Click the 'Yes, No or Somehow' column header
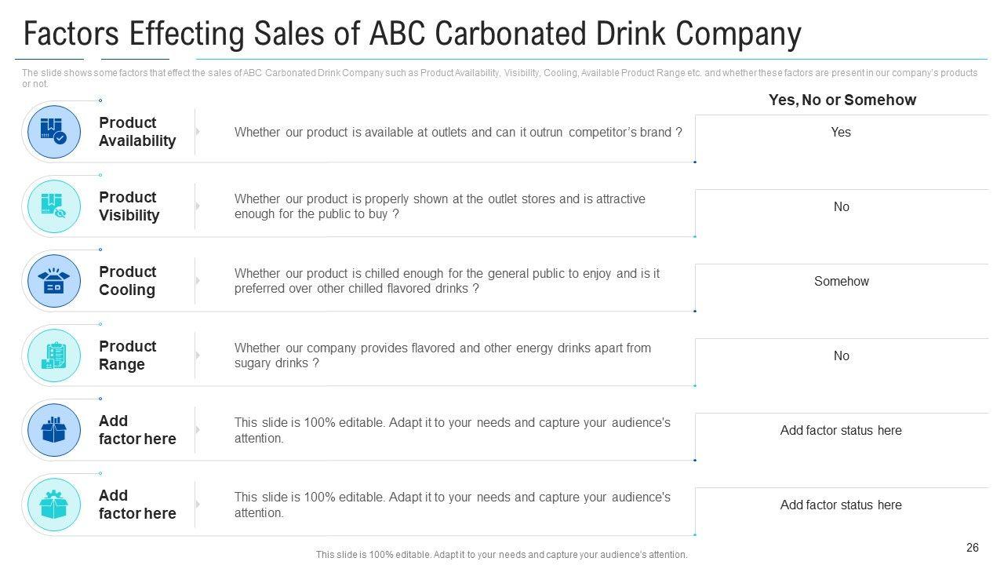Viewport: 1004px width, 565px height. pos(842,100)
